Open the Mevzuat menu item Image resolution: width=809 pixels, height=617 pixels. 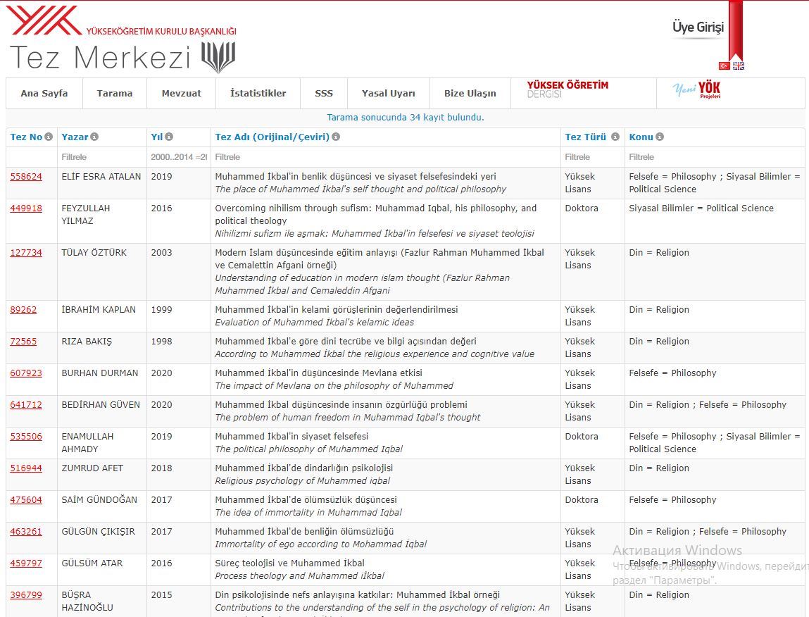[x=182, y=94]
